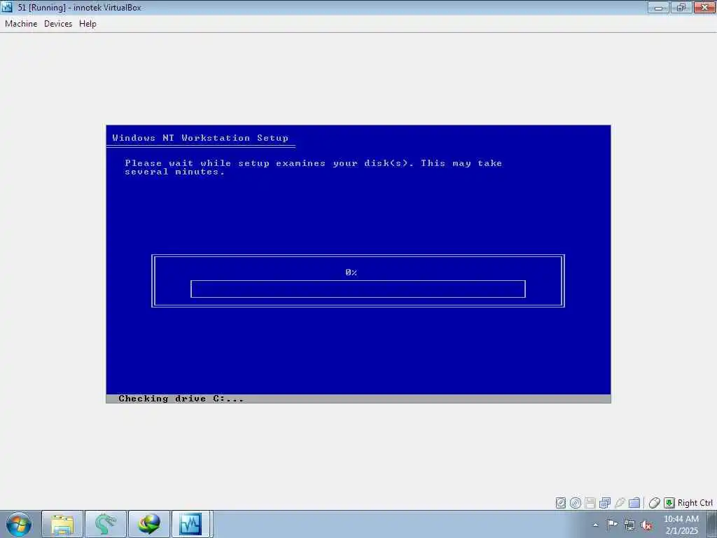Click the network tray icon
The width and height of the screenshot is (717, 538).
(629, 525)
